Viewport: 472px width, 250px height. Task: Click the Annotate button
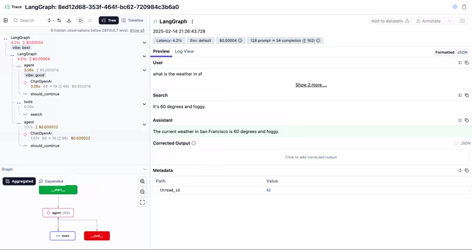(428, 21)
